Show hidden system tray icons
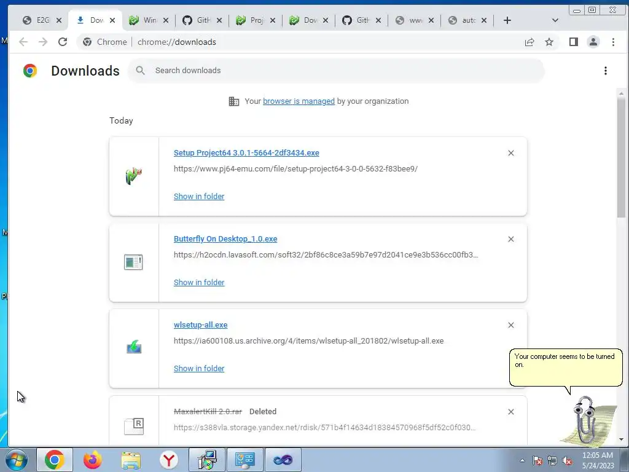The image size is (629, 472). coord(522,460)
